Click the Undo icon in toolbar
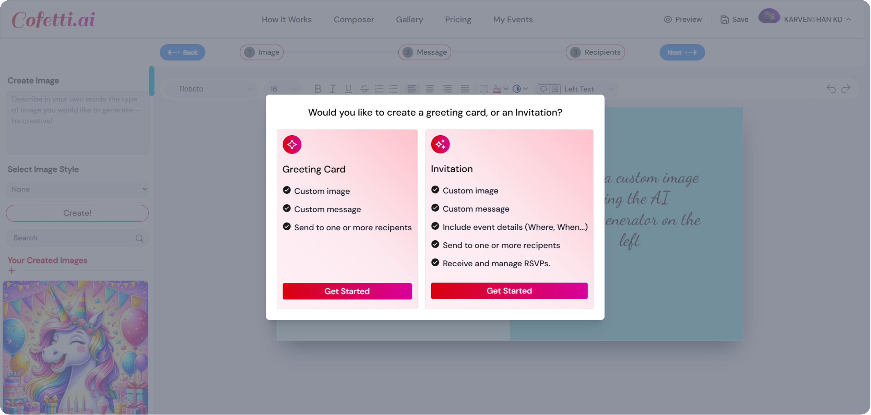This screenshot has width=871, height=415. coord(831,88)
